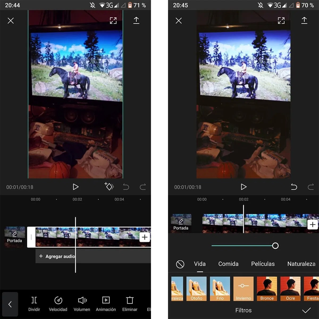This screenshot has width=319, height=319.
Task: Switch to the Naturaleza filter tab
Action: pyautogui.click(x=301, y=264)
